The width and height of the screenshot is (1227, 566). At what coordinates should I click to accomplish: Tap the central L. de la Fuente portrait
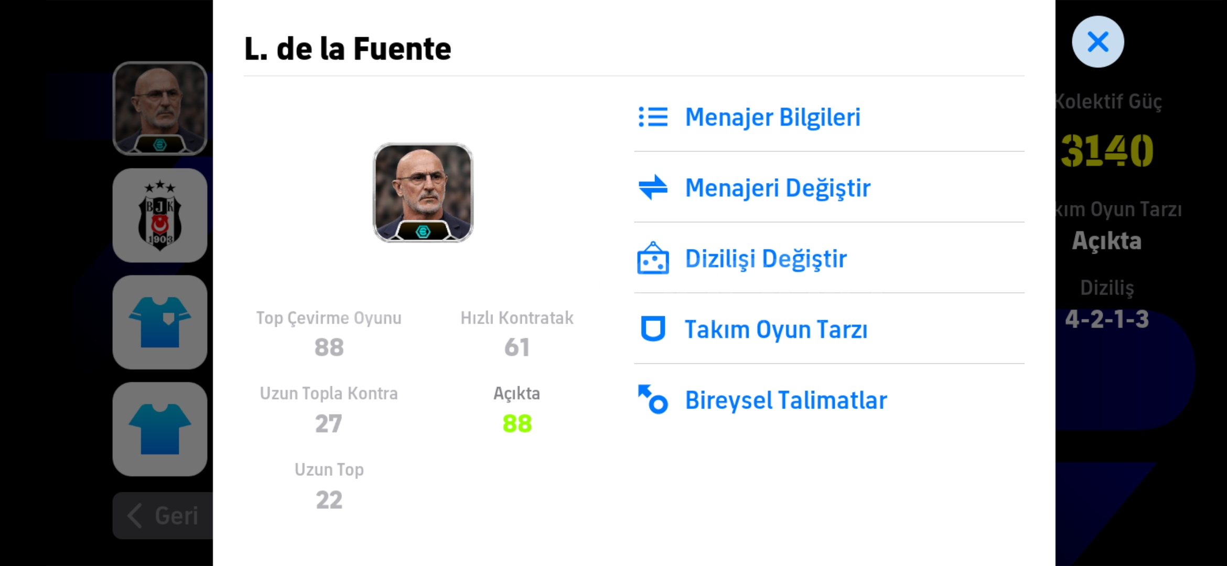423,193
